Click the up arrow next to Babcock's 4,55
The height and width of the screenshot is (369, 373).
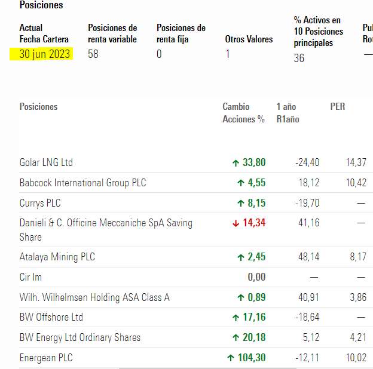[x=241, y=183]
